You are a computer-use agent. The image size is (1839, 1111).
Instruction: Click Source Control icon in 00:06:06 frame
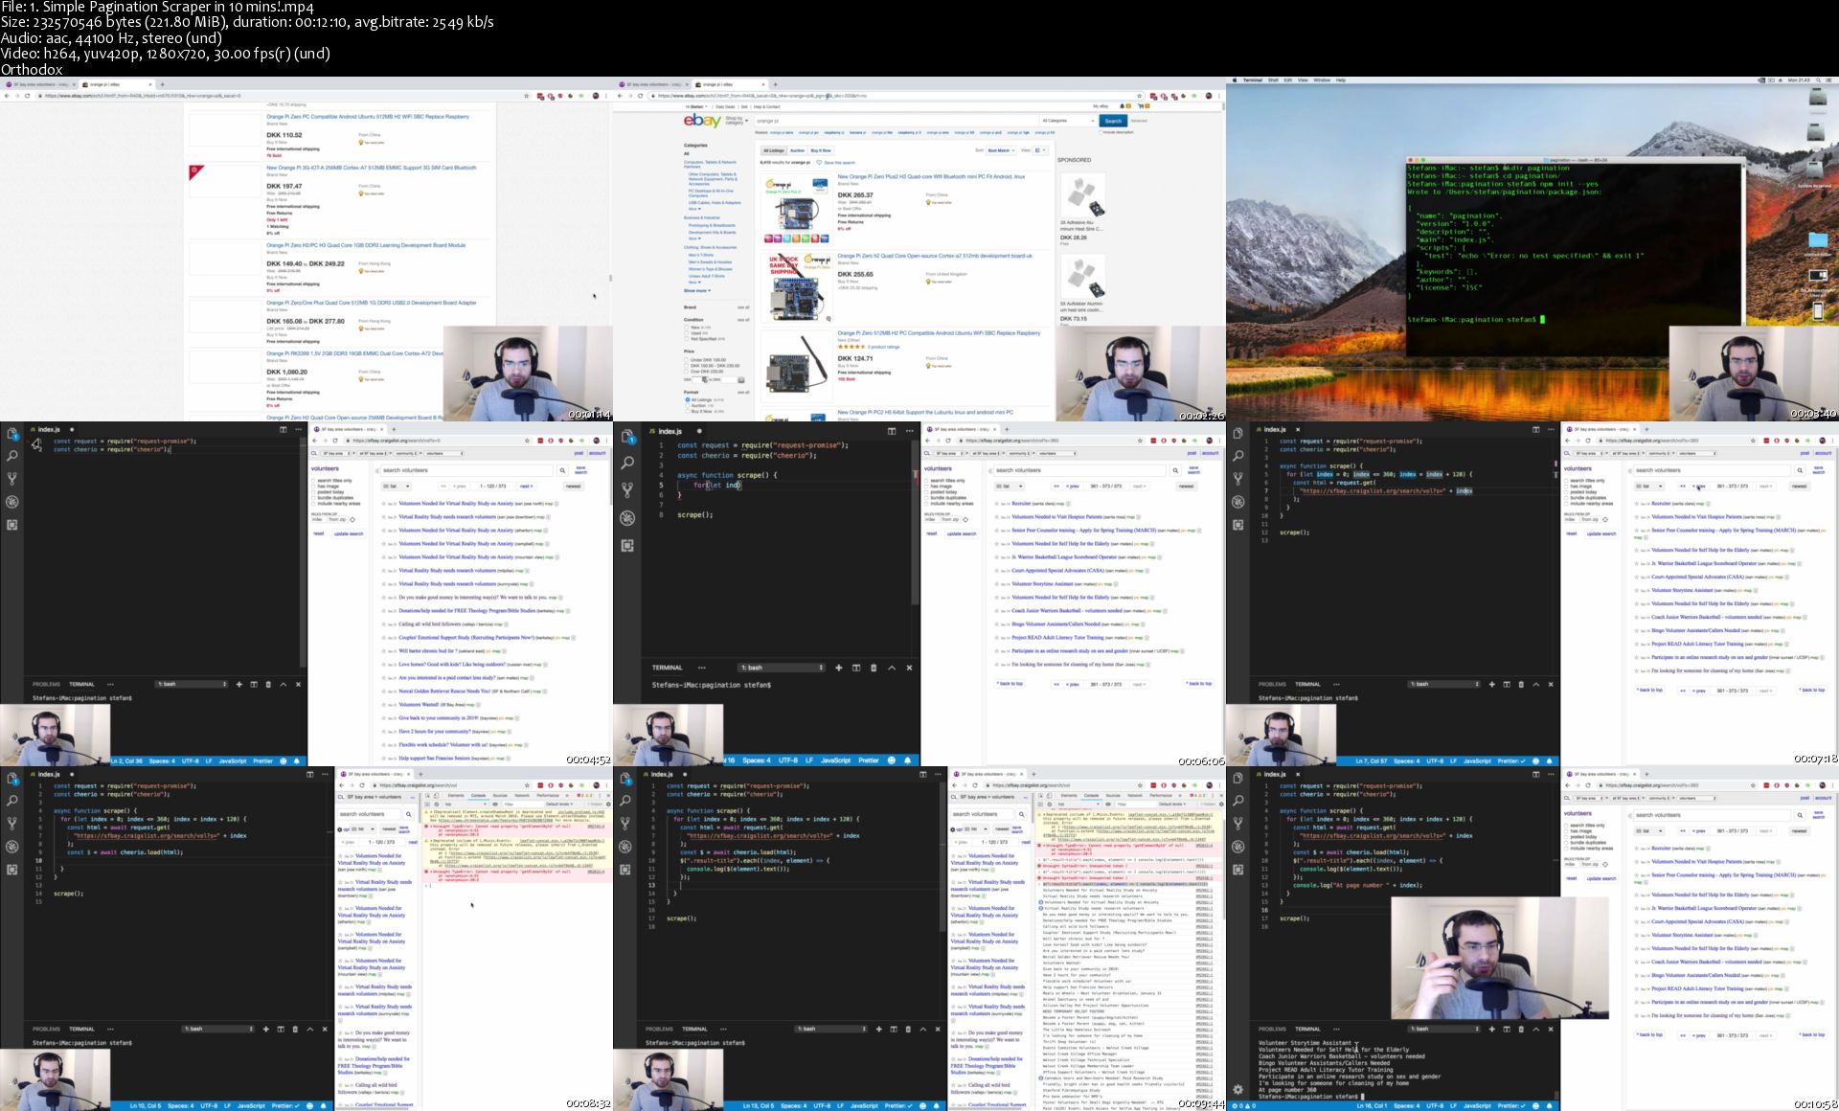click(626, 489)
